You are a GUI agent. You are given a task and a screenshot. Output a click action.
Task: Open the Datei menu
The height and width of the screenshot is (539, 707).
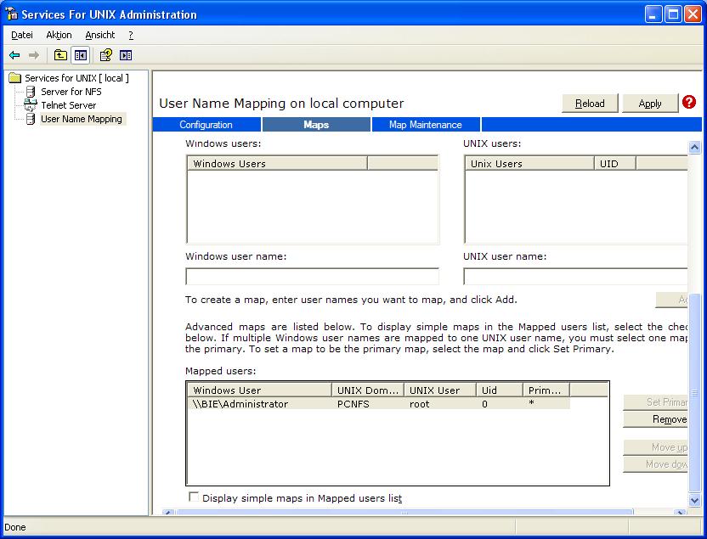point(21,35)
